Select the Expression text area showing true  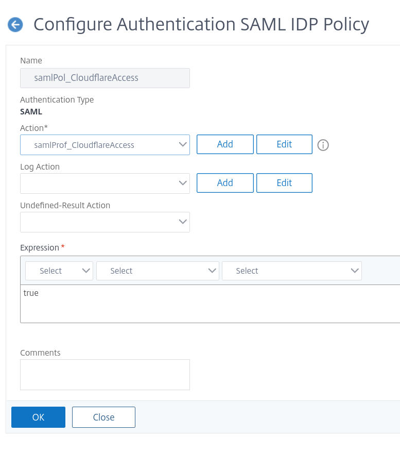click(x=206, y=304)
